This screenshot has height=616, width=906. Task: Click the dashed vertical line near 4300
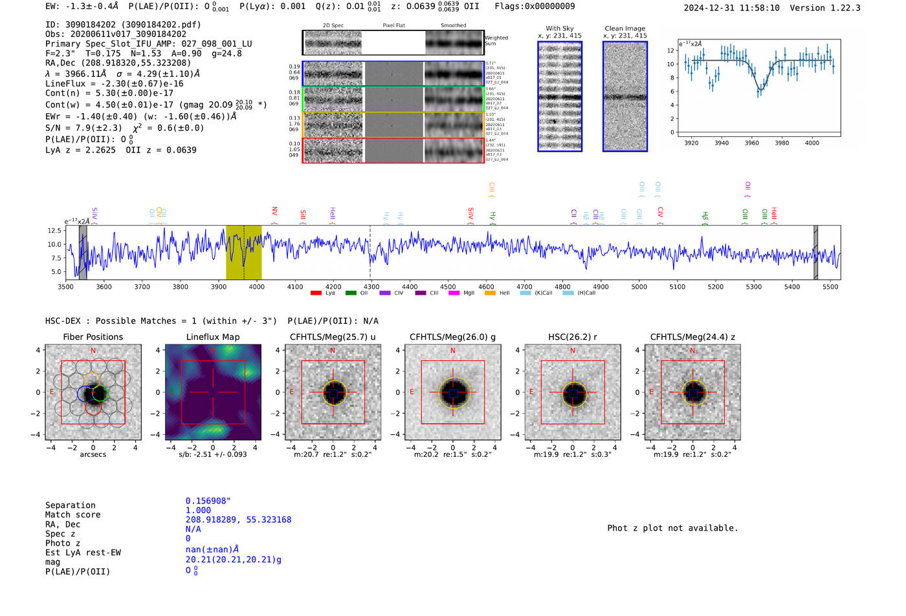pyautogui.click(x=370, y=252)
